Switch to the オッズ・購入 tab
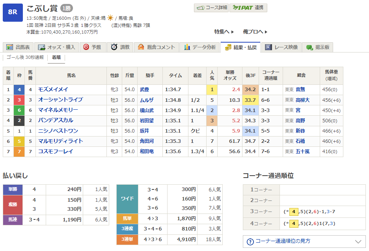Screen dimensions: 369x251 (57, 47)
